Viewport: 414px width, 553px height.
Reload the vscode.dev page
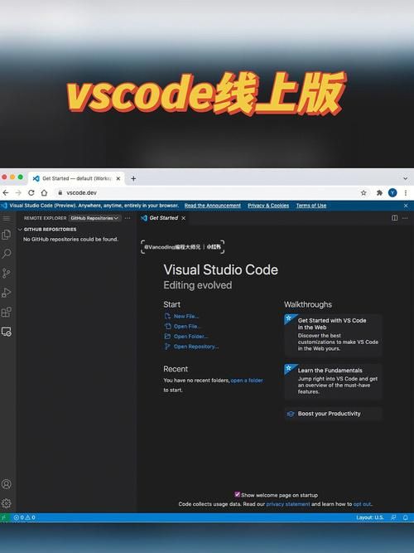pyautogui.click(x=31, y=192)
